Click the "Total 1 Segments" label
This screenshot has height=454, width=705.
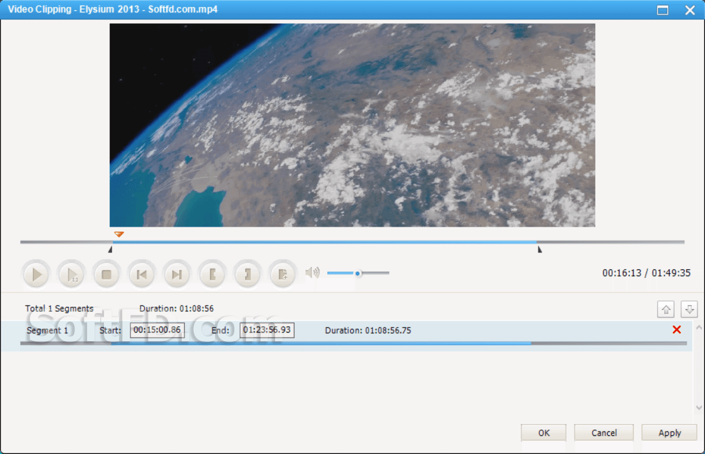click(60, 308)
